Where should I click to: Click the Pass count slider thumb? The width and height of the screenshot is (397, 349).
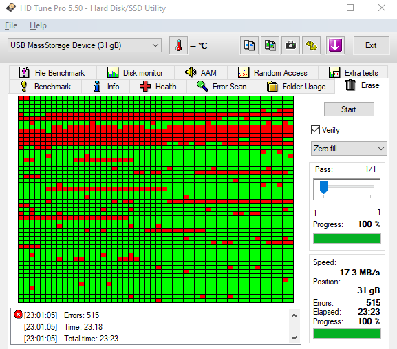(x=323, y=187)
